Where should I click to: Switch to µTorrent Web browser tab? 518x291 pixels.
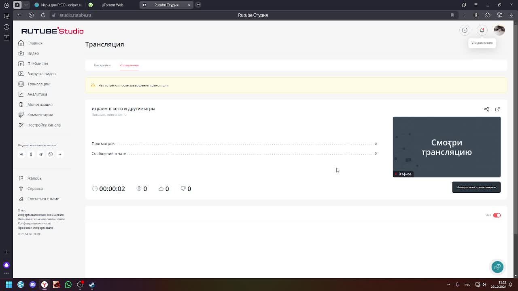click(x=112, y=5)
